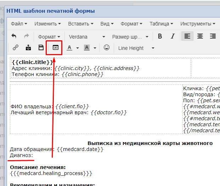This screenshot has width=220, height=186.
Task: Open the Инструменты menu button
Action: click(198, 24)
